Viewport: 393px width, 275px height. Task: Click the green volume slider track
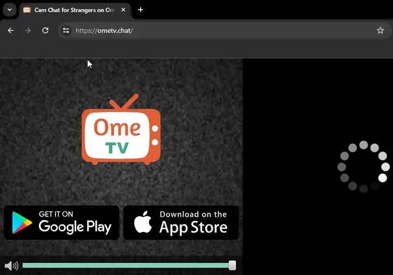[x=126, y=265]
